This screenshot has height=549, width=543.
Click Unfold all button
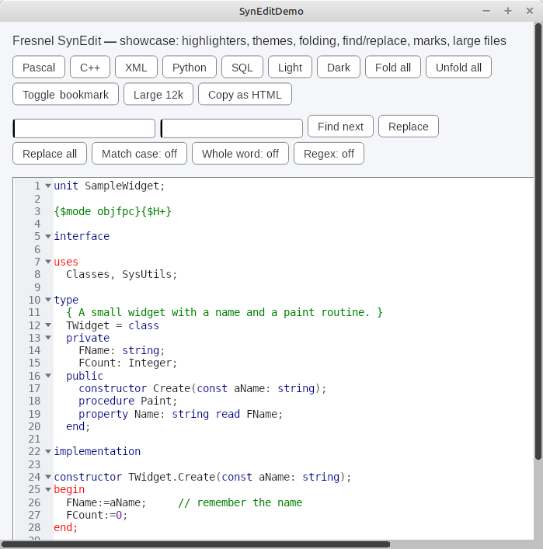pos(458,67)
